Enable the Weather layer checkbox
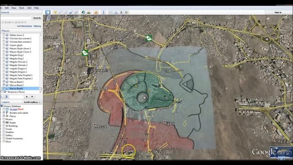This screenshot has width=293, height=165. pyautogui.click(x=4, y=132)
